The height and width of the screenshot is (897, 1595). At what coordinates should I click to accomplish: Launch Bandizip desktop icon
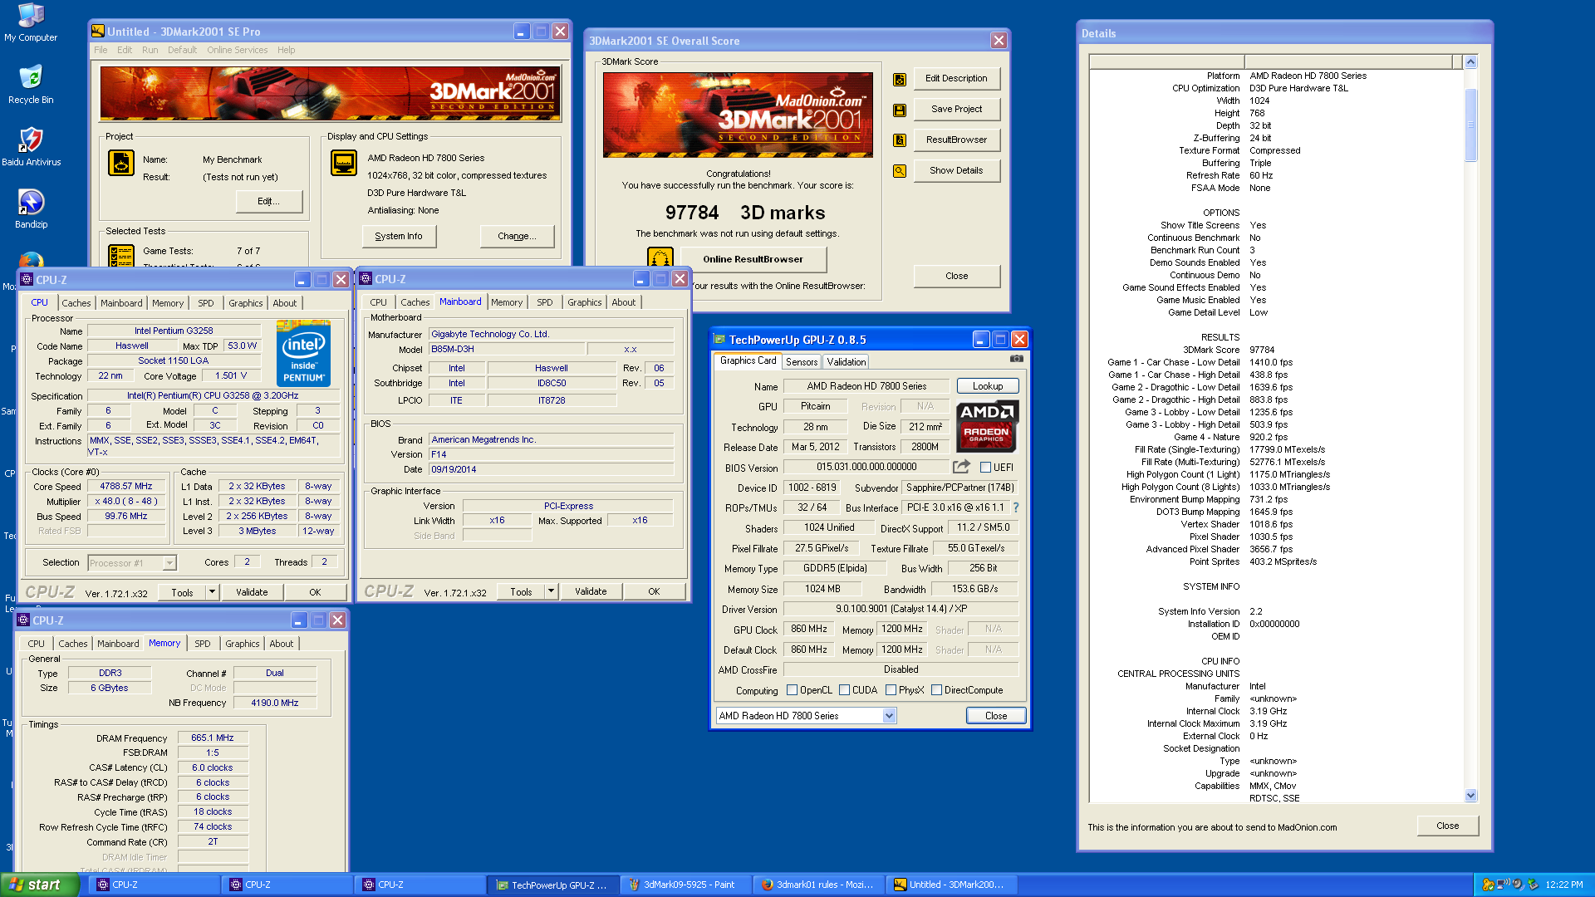[31, 209]
